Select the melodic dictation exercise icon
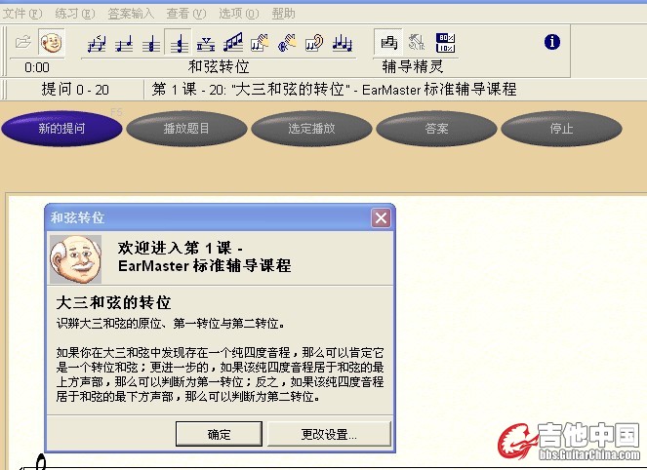Viewport: 647px width, 470px height. coord(342,43)
